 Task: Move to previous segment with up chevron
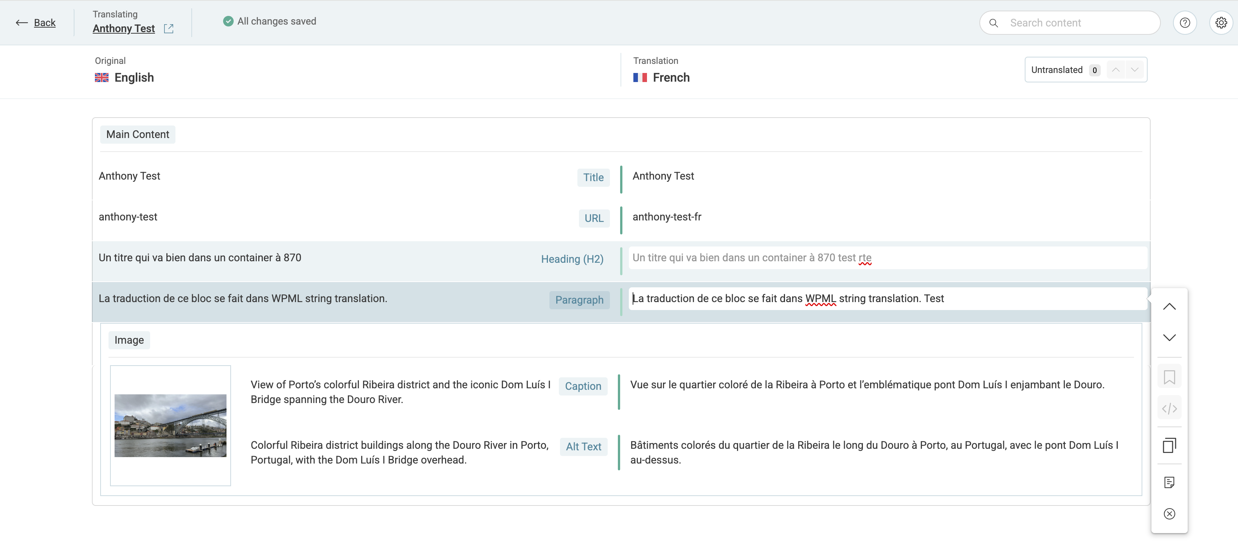(x=1169, y=307)
